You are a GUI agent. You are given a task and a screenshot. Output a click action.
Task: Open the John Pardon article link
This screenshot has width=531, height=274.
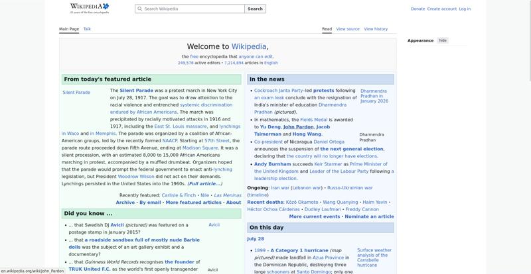pos(298,126)
